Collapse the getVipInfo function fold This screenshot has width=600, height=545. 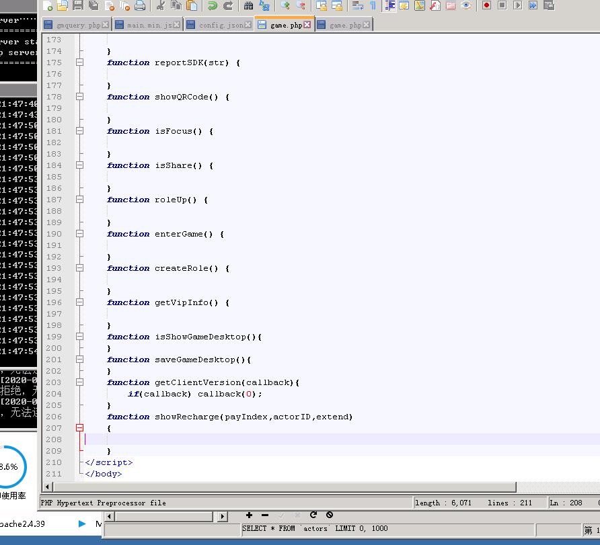click(x=79, y=302)
